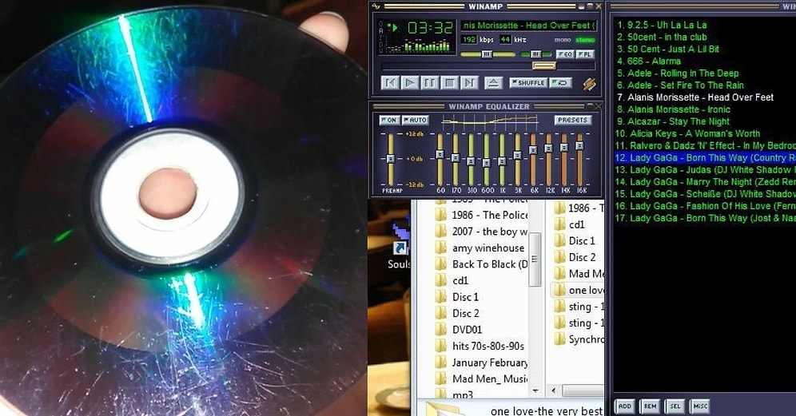
Task: Toggle the equalizer AUTO button
Action: pos(415,121)
